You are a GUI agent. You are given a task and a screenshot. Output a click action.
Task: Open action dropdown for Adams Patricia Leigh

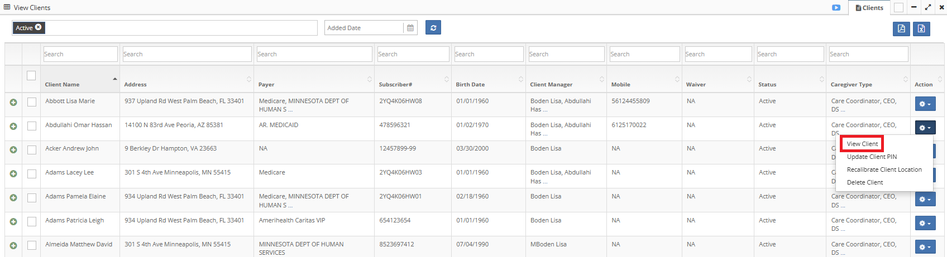(925, 224)
